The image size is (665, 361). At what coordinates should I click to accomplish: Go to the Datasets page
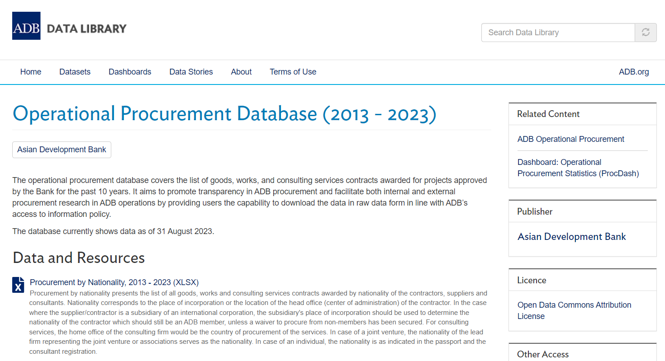click(75, 72)
